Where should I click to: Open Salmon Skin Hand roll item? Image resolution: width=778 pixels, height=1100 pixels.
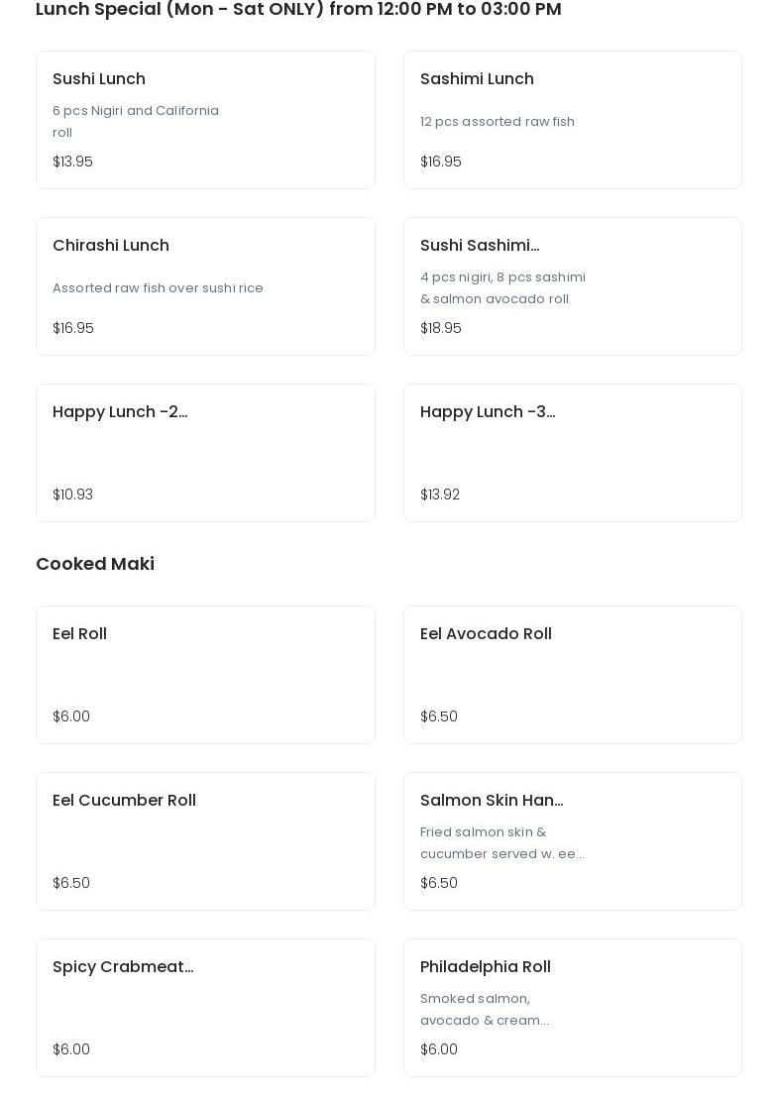click(572, 841)
